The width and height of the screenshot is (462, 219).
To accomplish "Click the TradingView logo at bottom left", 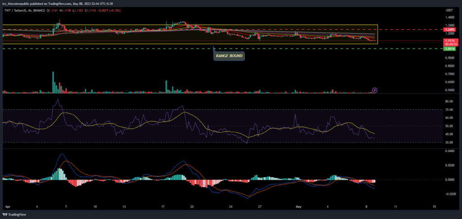I will coord(14,214).
